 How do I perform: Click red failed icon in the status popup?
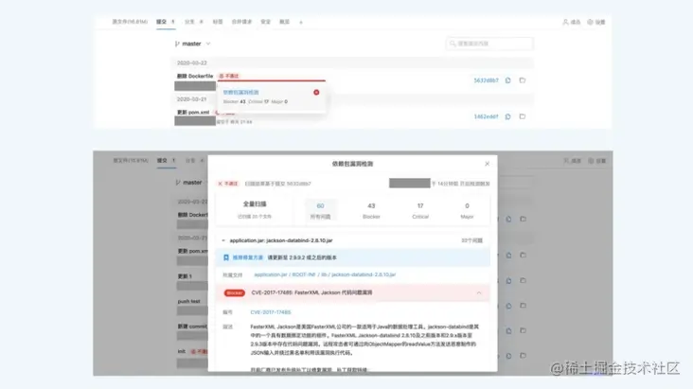(316, 93)
